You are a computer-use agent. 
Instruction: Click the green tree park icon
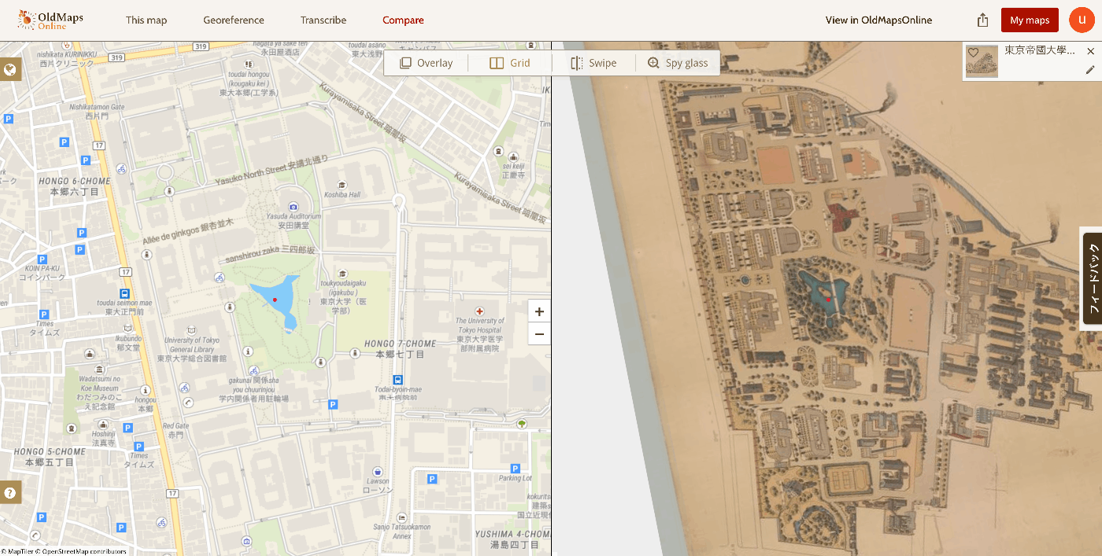[x=522, y=424]
